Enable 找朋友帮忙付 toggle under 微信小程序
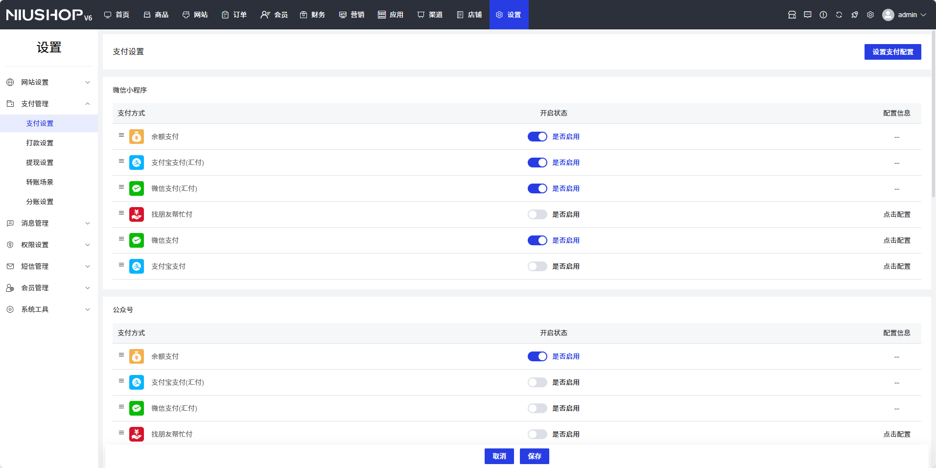Screen dimensions: 936x468 [x=537, y=214]
